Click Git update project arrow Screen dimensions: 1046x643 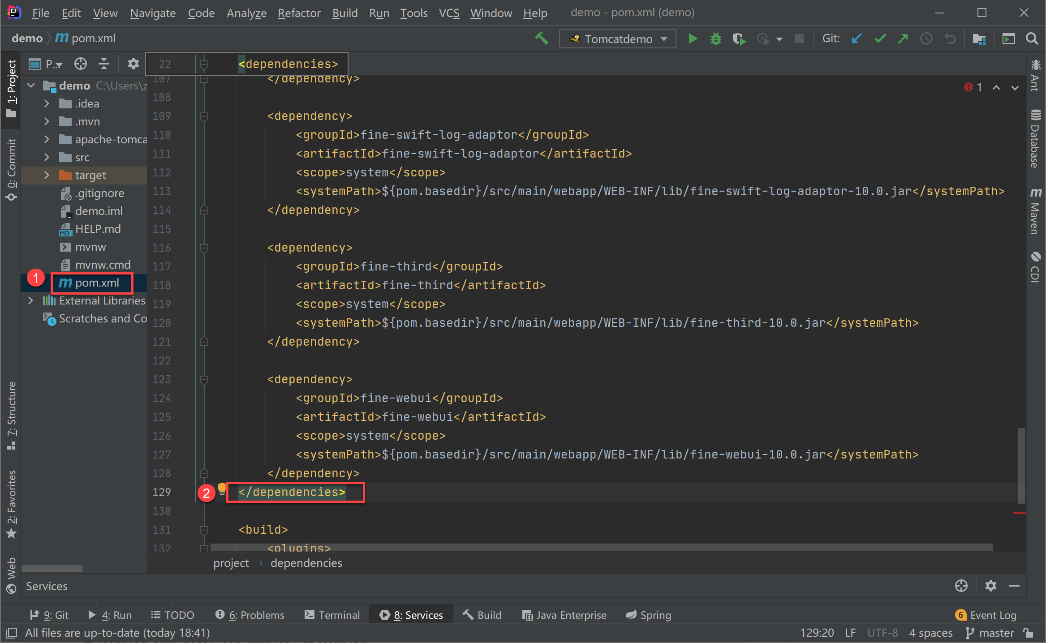(x=856, y=39)
